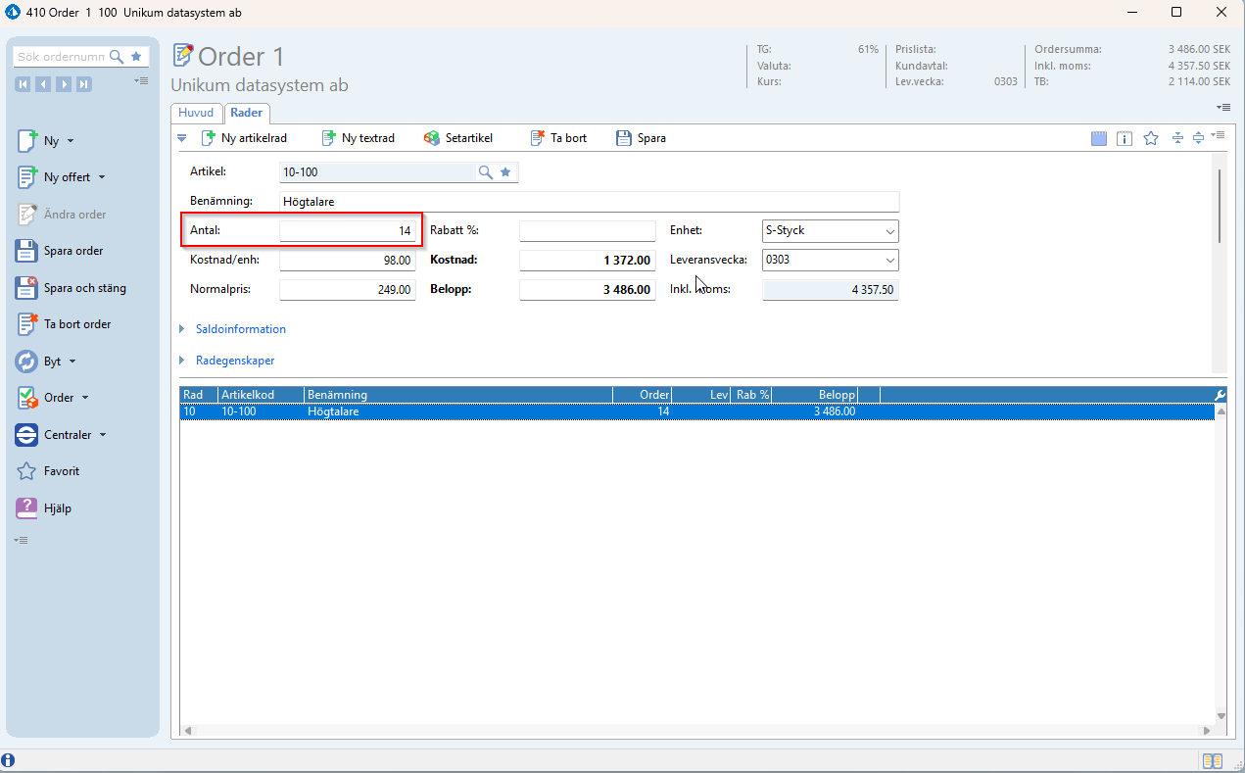Click the Setartikel cube icon
This screenshot has height=773, width=1245.
432,138
